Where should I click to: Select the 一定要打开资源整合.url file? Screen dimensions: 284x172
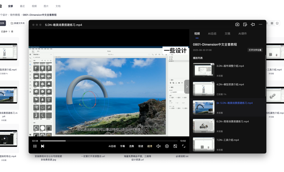click(93, 156)
